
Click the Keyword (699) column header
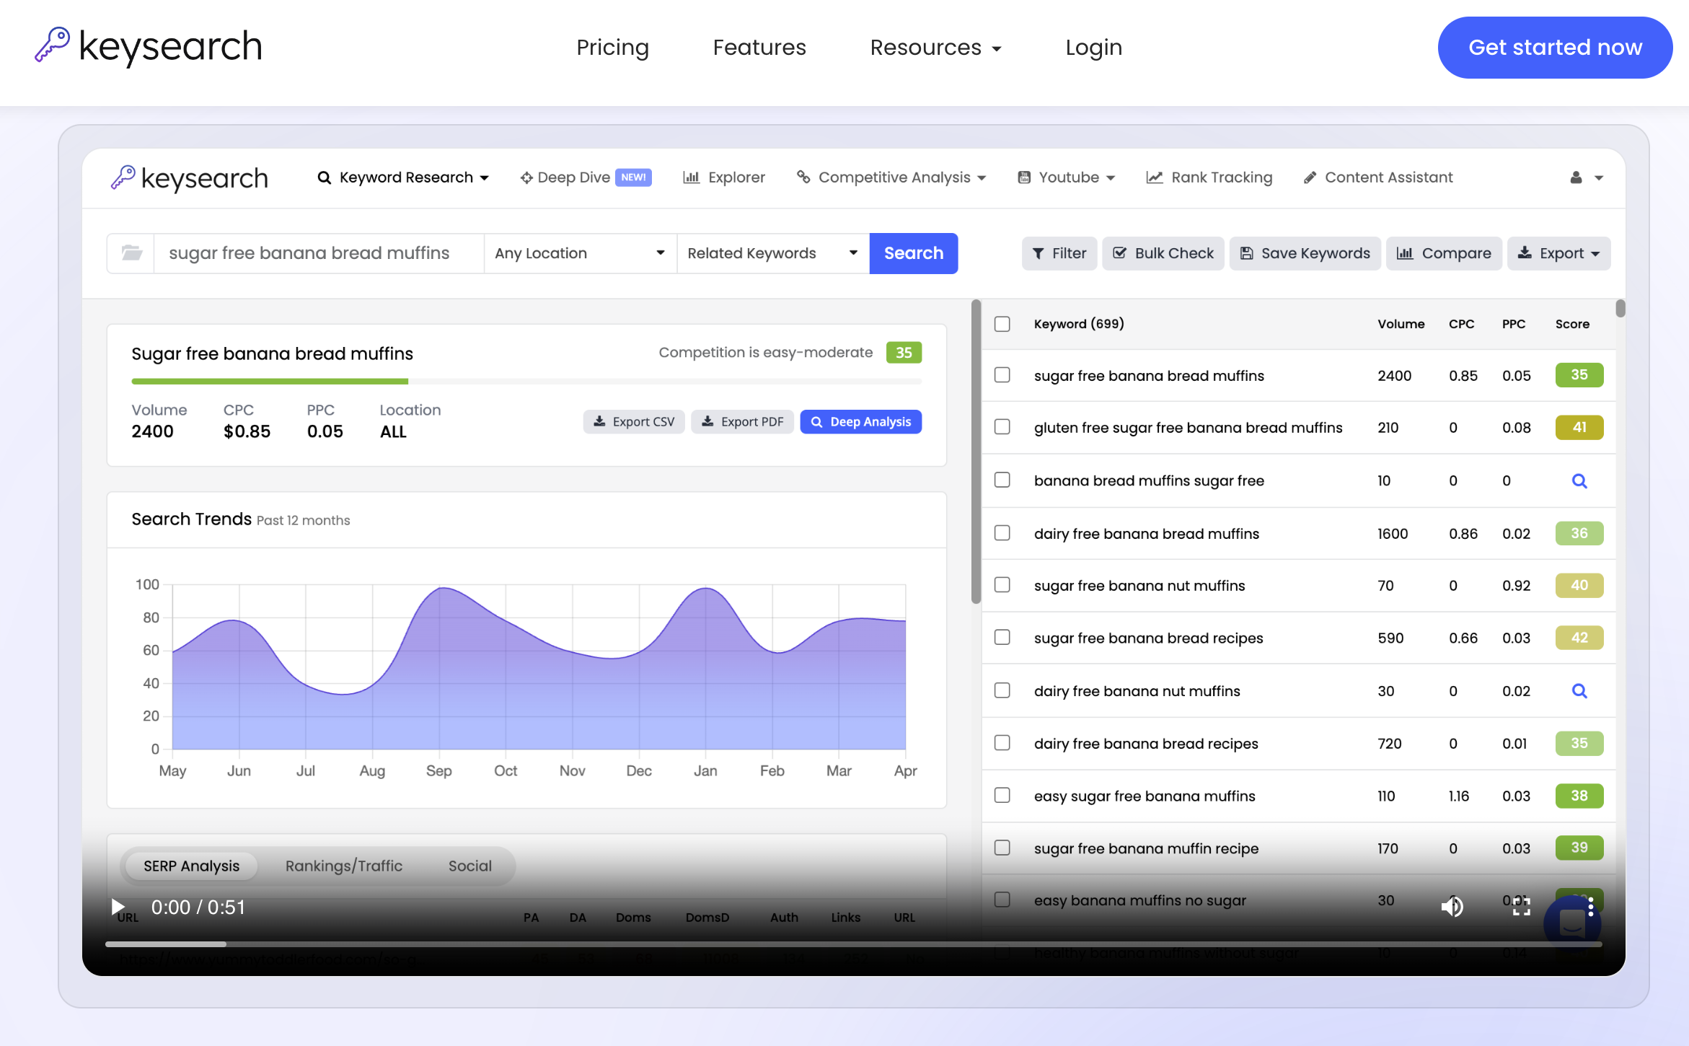click(x=1079, y=324)
